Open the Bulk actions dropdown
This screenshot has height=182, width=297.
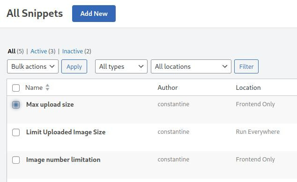[33, 66]
